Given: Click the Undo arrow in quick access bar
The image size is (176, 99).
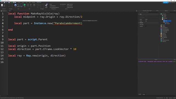Looking at the screenshot, I should click(6, 2).
